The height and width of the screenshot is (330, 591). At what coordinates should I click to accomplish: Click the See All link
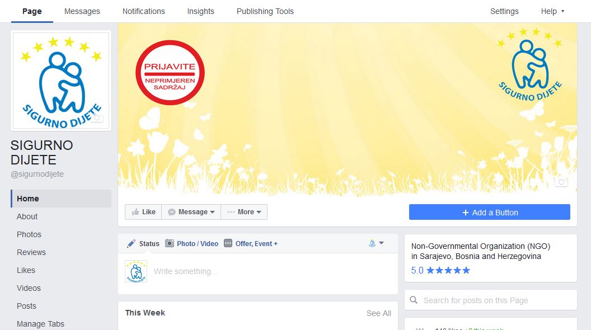[x=378, y=313]
